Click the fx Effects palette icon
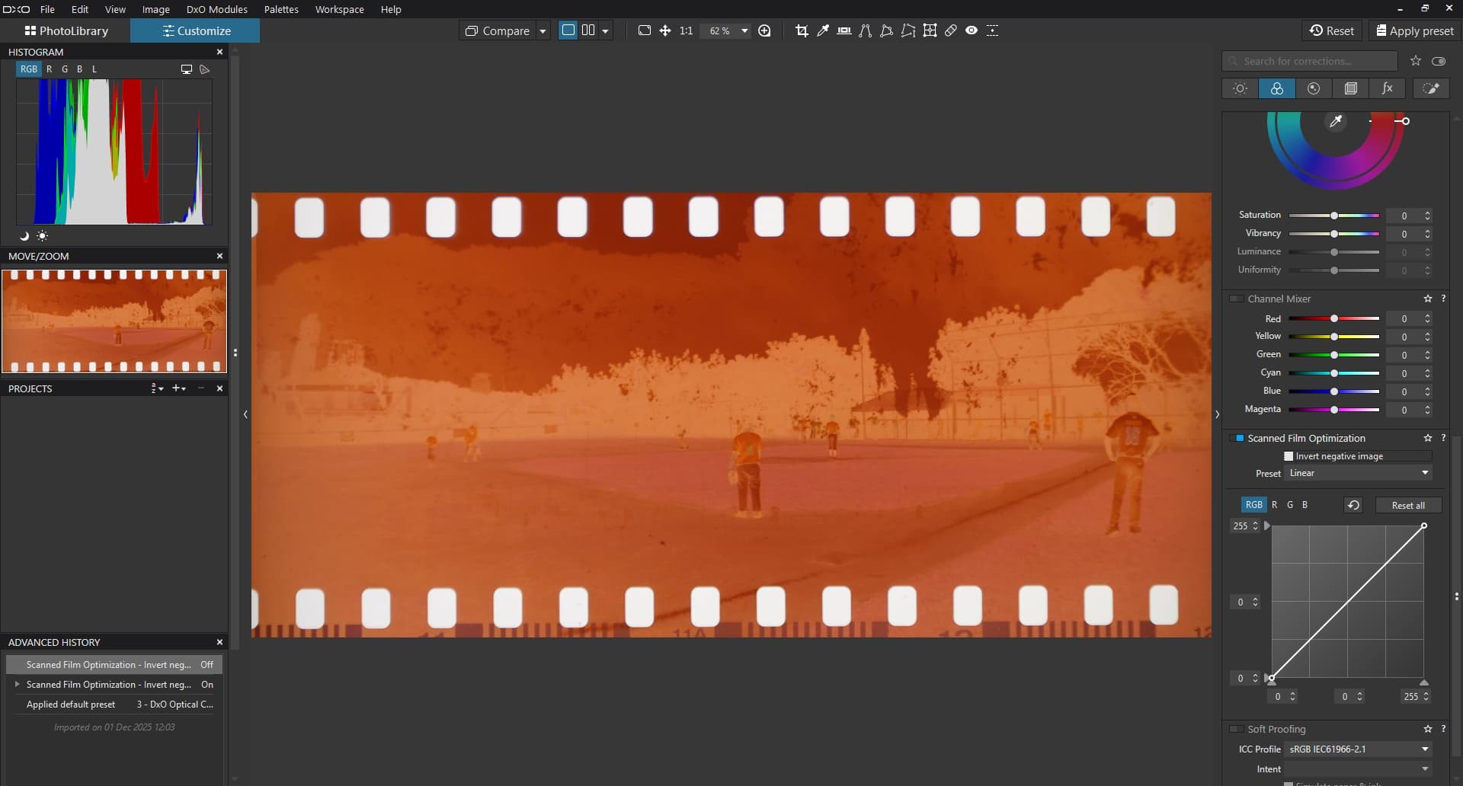Screen dimensions: 1463x786 (x=1388, y=88)
